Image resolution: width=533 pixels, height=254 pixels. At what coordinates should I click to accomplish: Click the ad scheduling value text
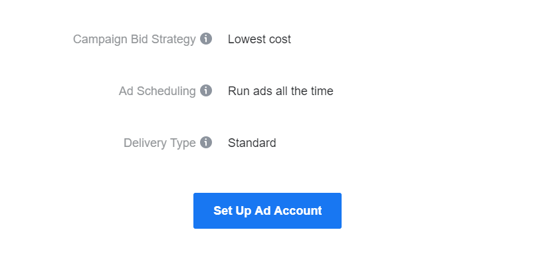coord(280,91)
